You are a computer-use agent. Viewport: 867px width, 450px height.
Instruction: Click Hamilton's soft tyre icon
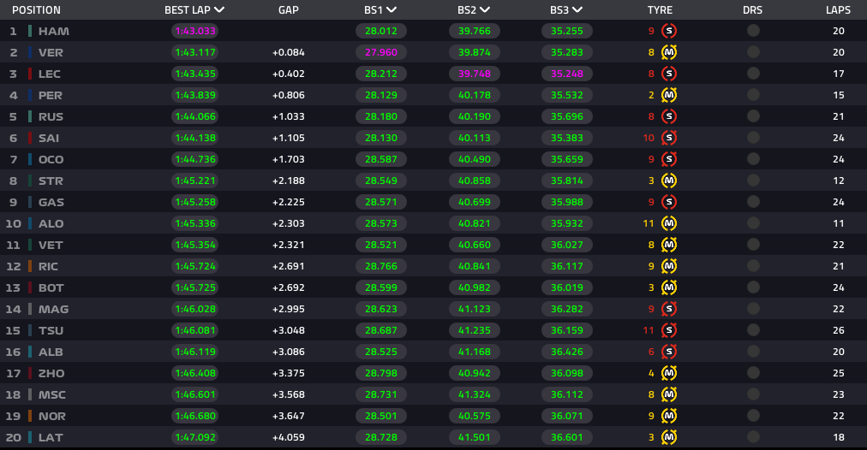669,31
